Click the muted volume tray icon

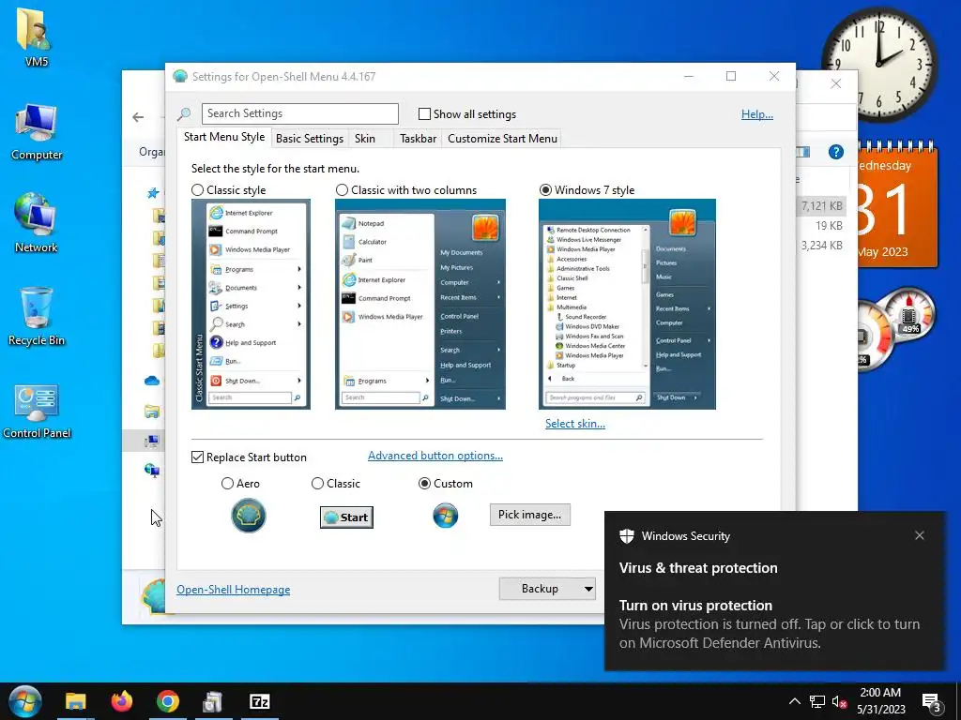[x=840, y=701]
